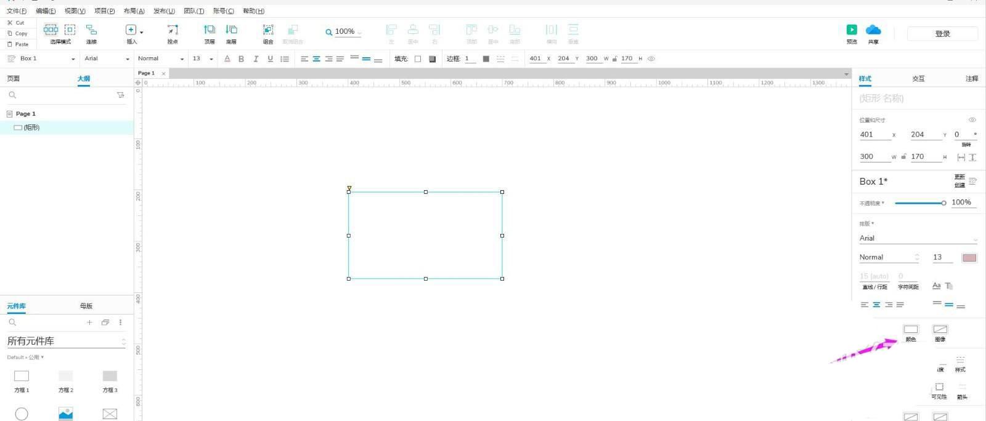Send widget to back with 底层 icon
986x421 pixels.
click(231, 30)
